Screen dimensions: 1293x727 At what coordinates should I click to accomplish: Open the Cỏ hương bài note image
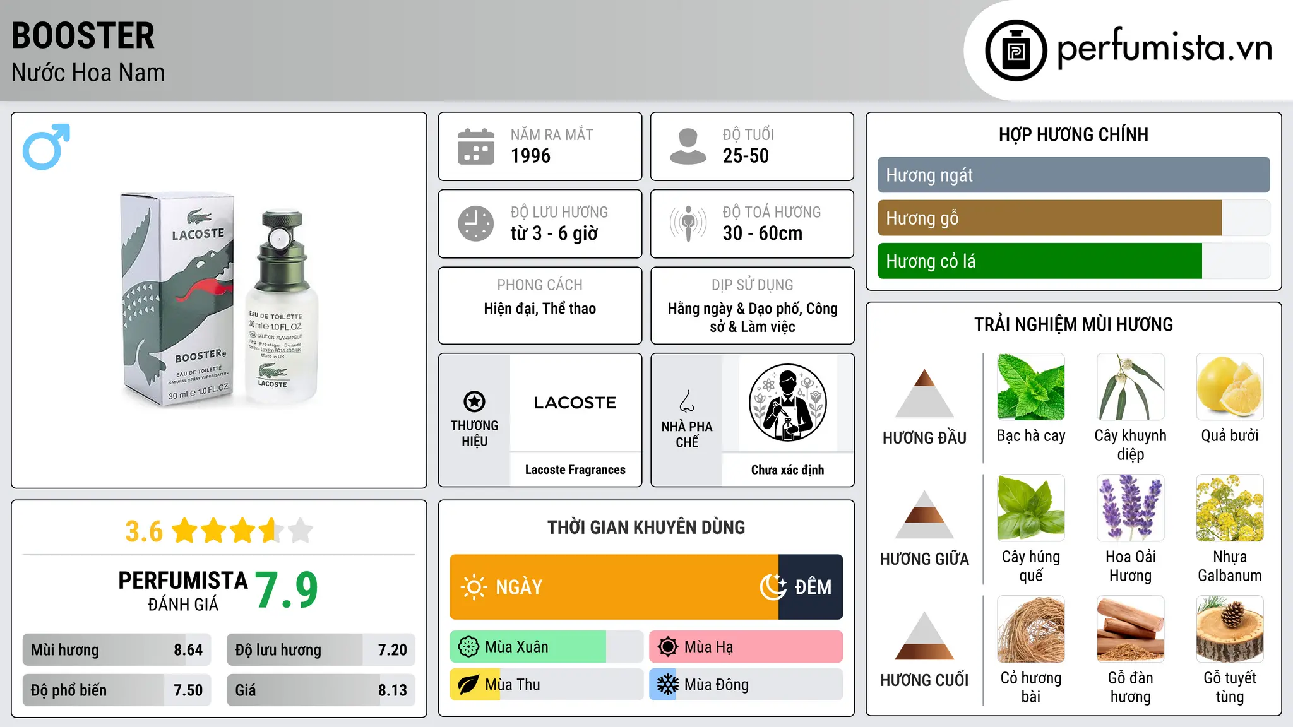[x=1031, y=629]
